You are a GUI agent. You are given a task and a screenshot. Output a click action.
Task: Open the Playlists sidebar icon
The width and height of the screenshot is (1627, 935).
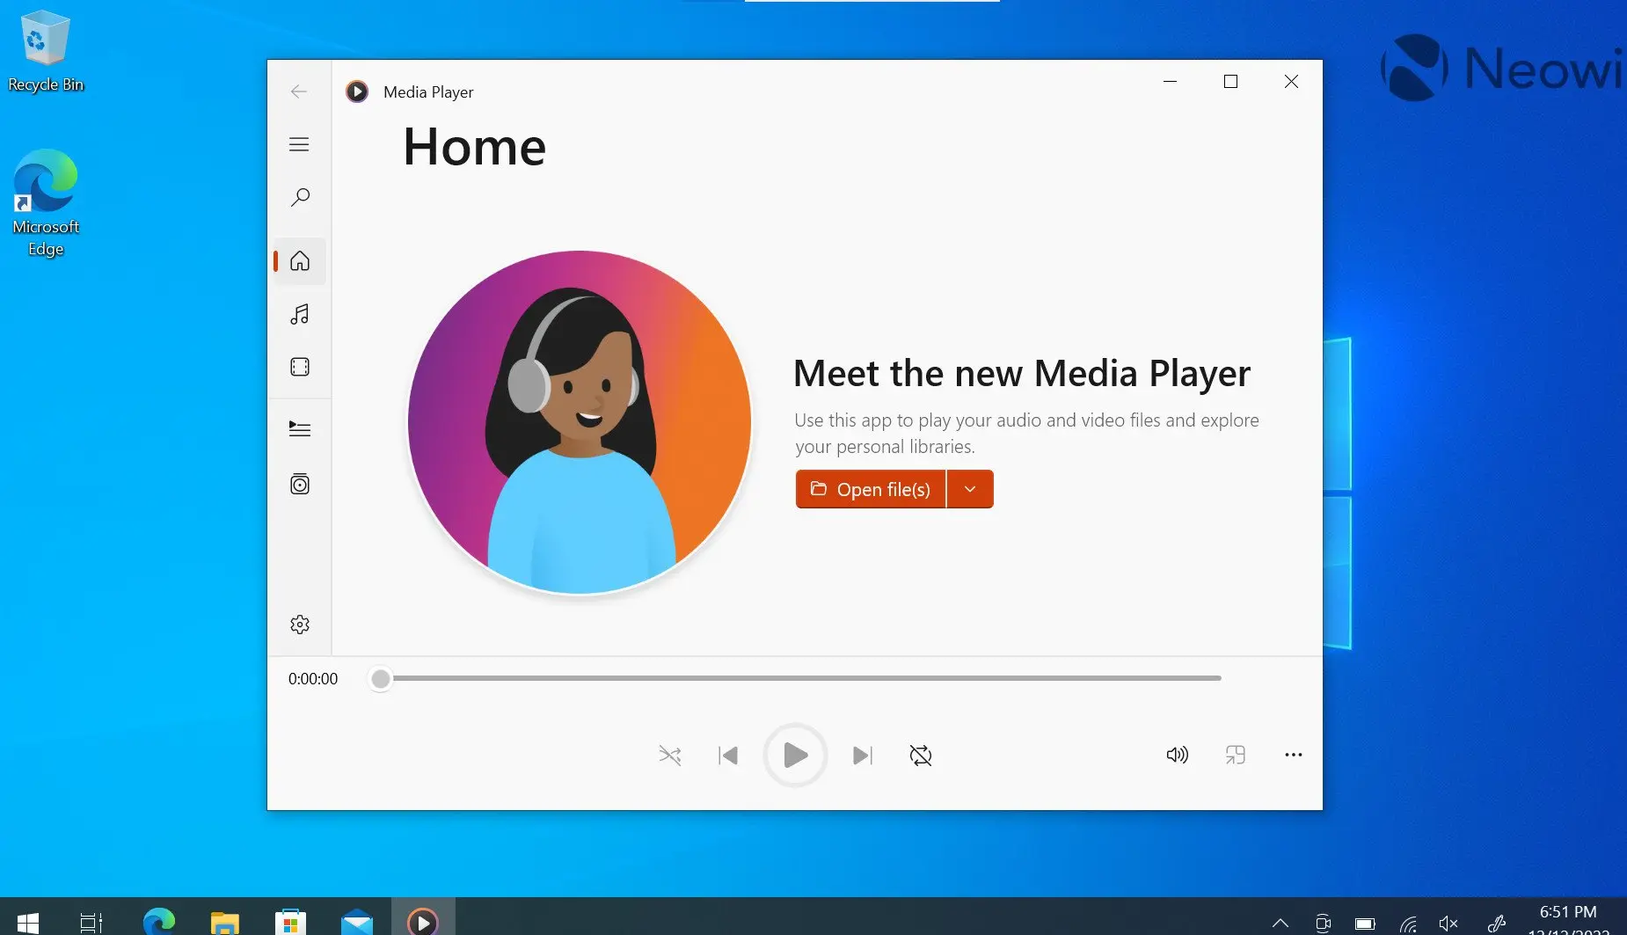click(300, 484)
